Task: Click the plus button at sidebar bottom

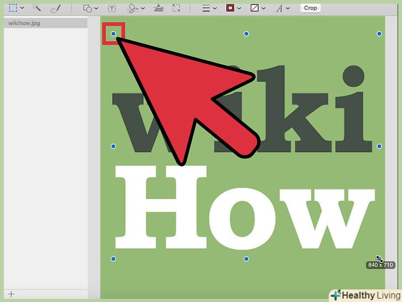Action: pos(11,294)
